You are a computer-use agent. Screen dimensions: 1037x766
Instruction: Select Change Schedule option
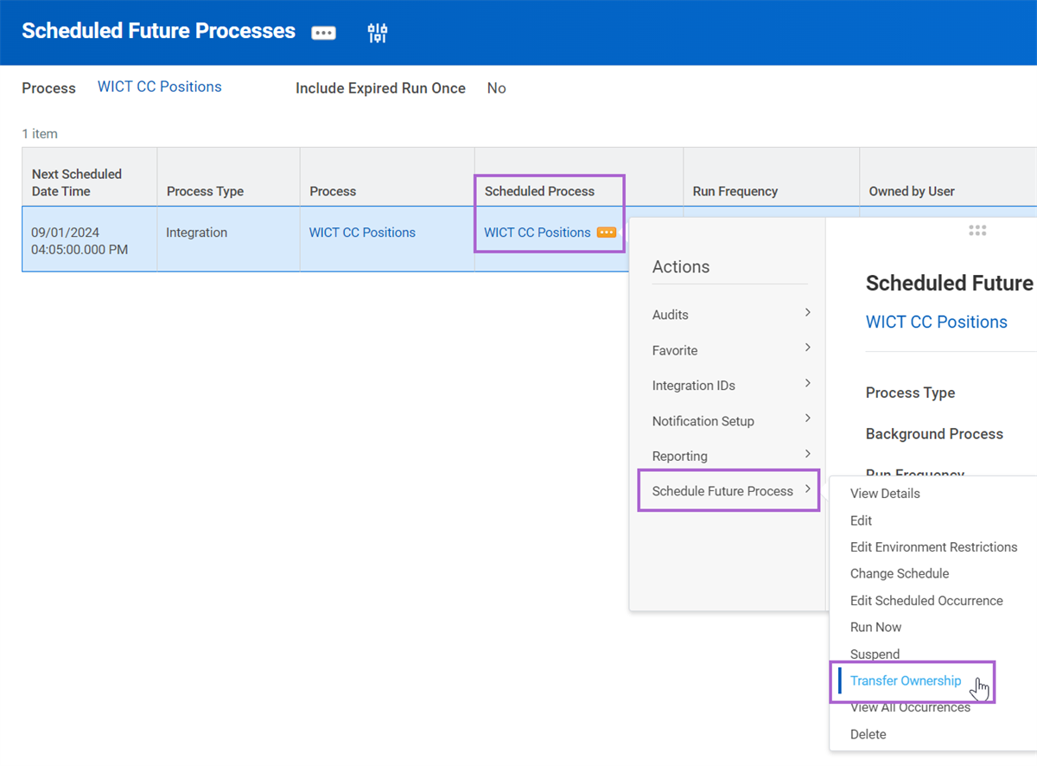[900, 573]
